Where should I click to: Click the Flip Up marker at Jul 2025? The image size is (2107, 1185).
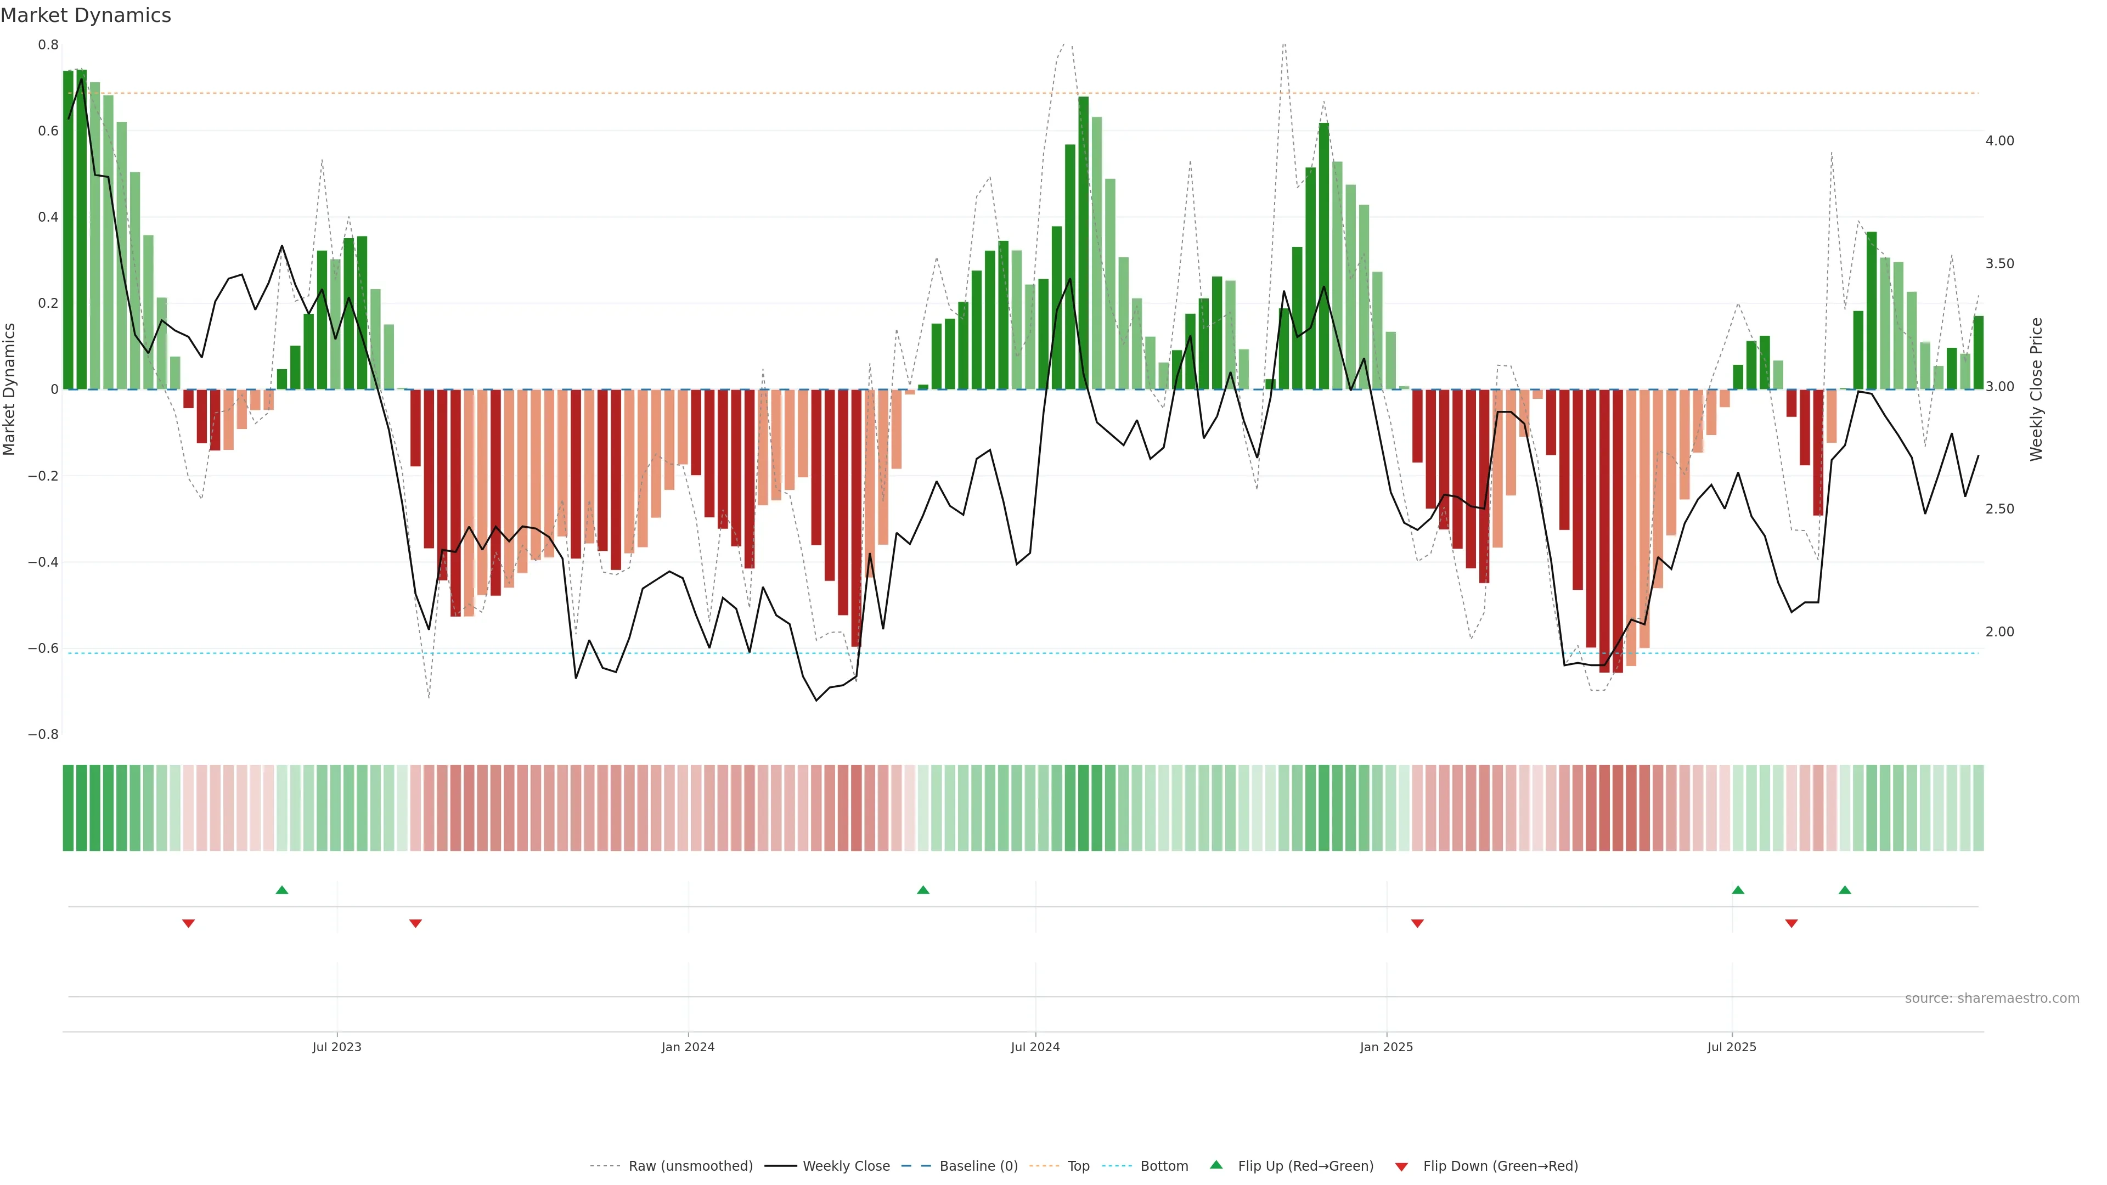1738,890
